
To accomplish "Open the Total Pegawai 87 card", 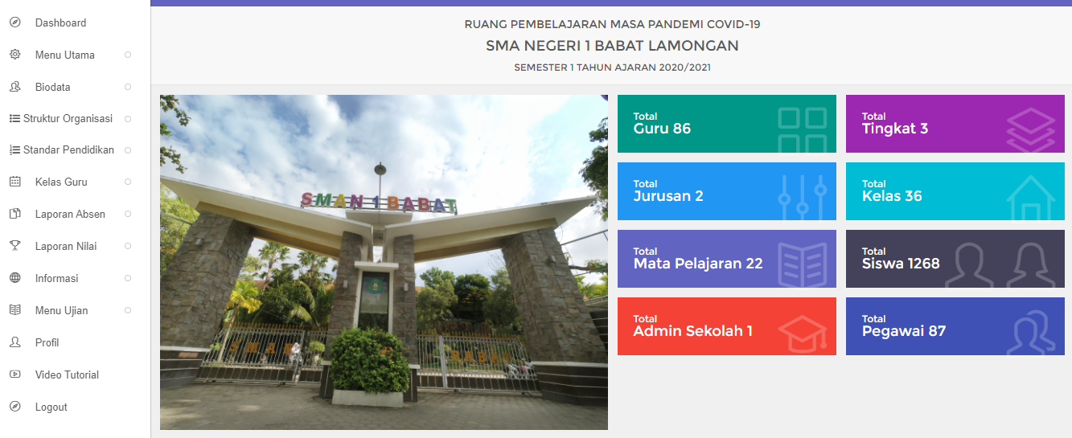I will 955,326.
